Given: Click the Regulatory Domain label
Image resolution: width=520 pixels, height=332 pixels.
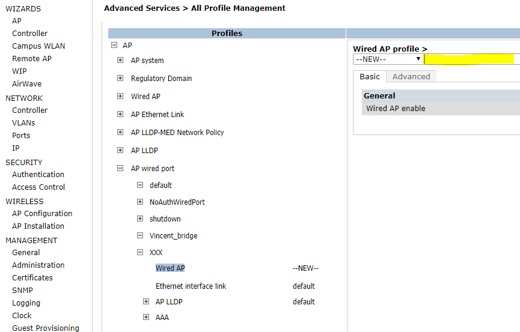Looking at the screenshot, I should 162,79.
